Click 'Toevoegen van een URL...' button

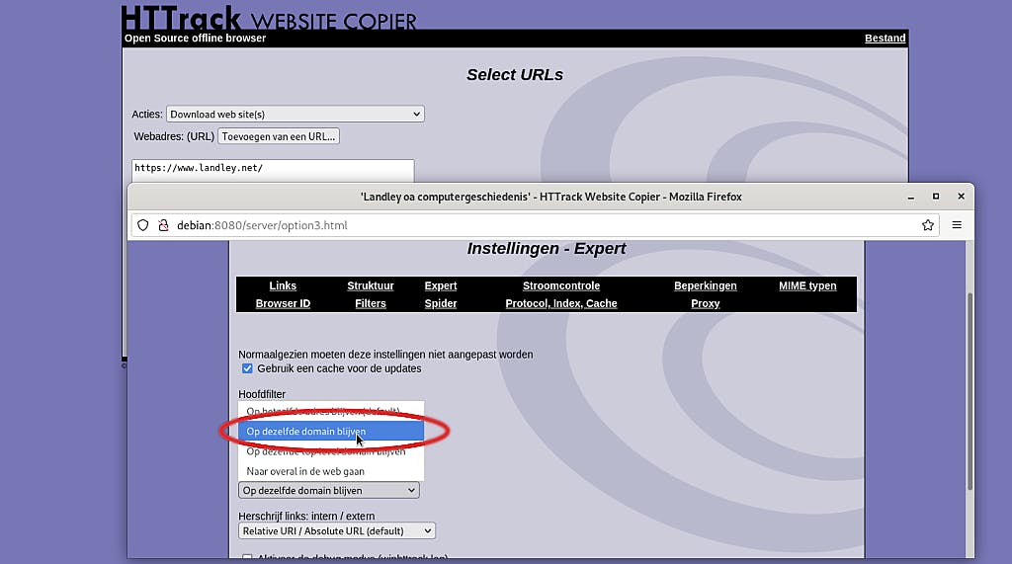point(278,137)
